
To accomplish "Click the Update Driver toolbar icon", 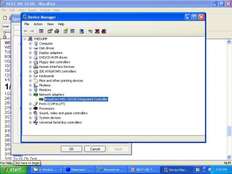I will coord(90,31).
